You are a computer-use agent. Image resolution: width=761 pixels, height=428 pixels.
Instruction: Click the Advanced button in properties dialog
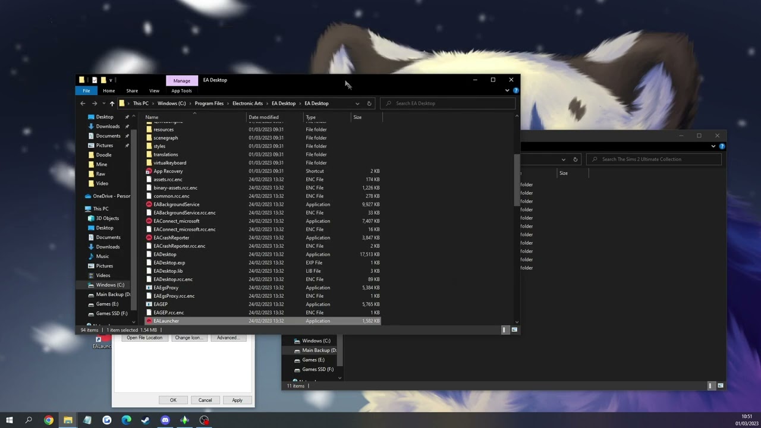227,338
